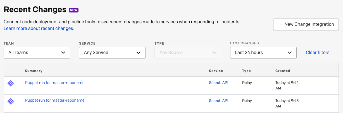The height and width of the screenshot is (113, 343).
Task: Click the Service column header
Action: click(x=216, y=71)
